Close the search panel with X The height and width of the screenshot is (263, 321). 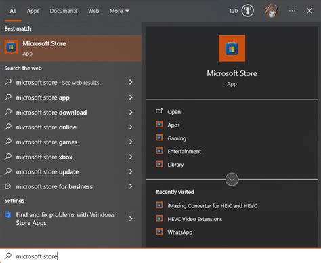(x=309, y=11)
